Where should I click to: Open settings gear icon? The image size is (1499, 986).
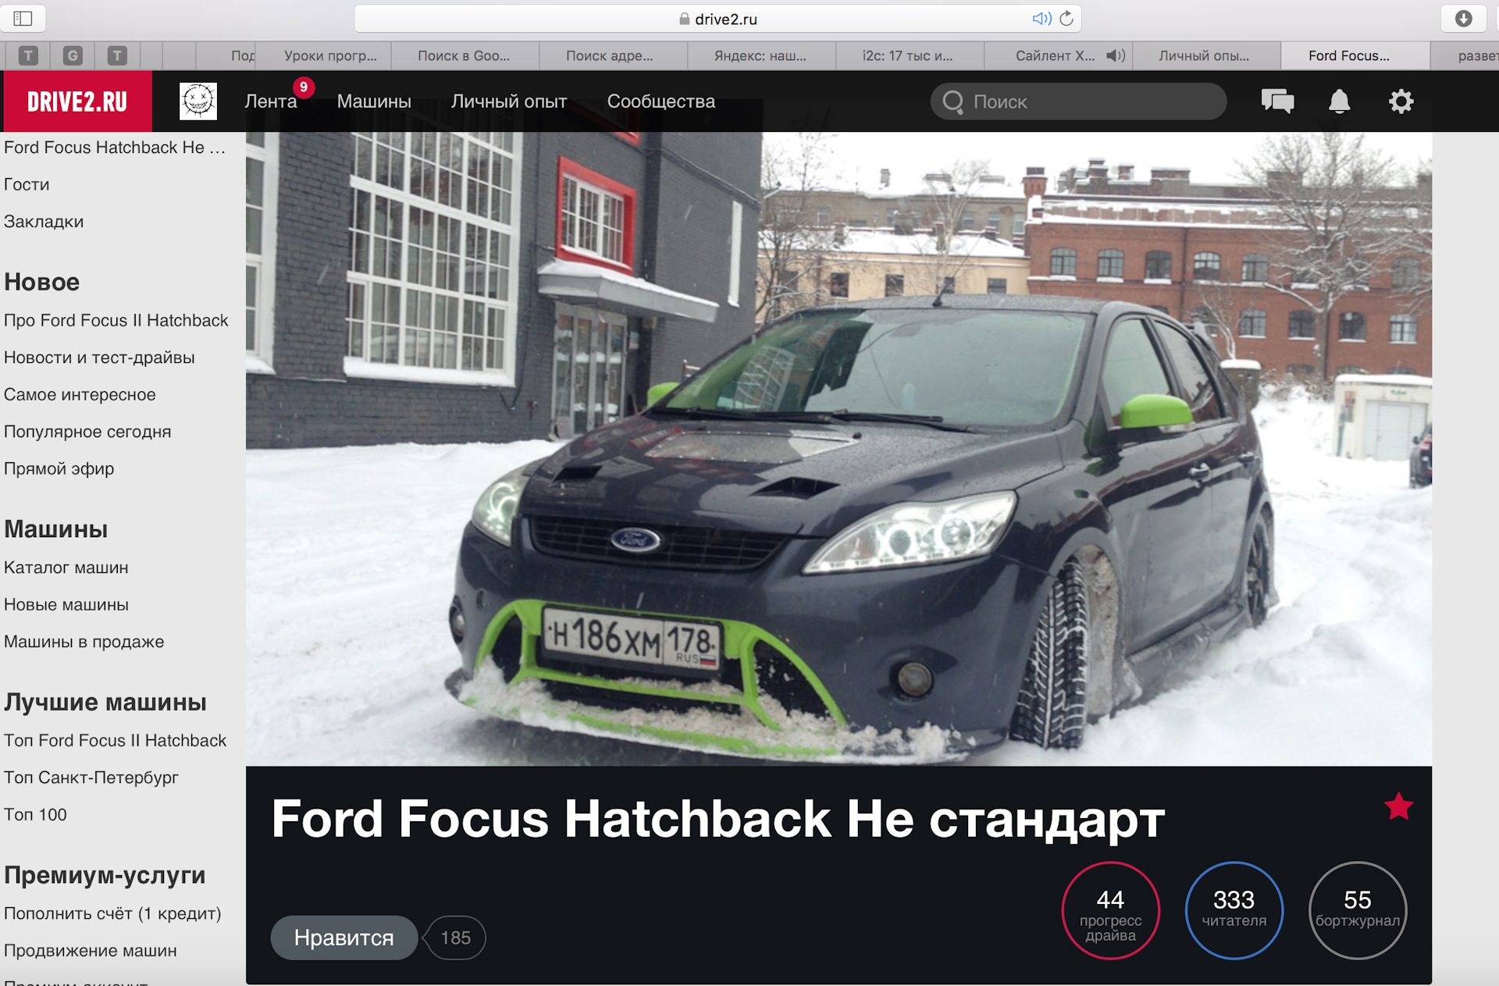point(1401,101)
